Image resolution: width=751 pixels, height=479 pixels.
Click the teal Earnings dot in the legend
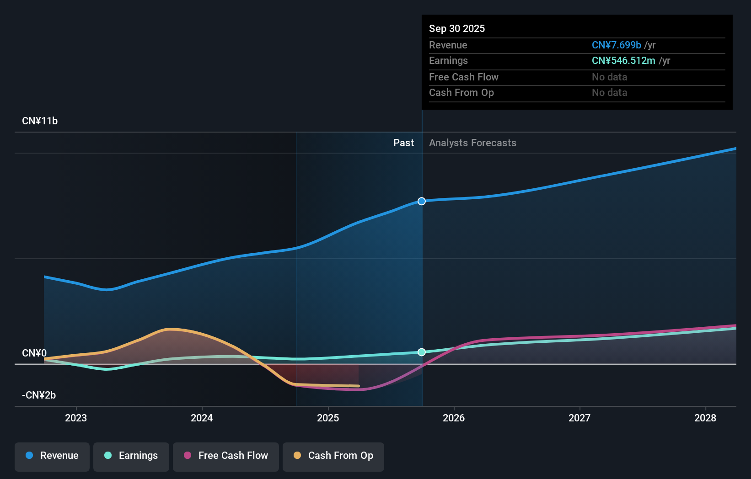(107, 456)
